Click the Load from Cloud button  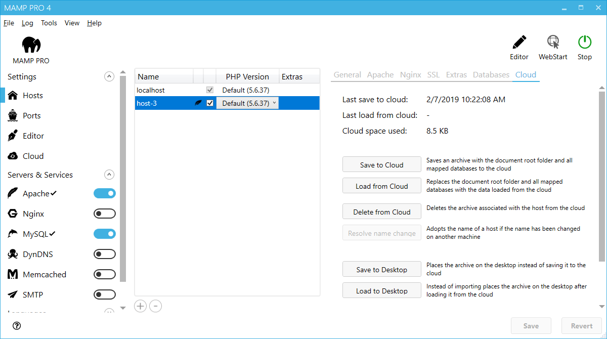(382, 186)
